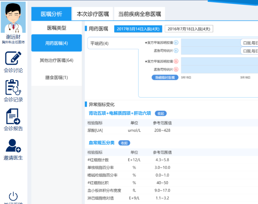
Task: Open 会诊记录 clipboard stethoscope icon
Action: tap(13, 87)
